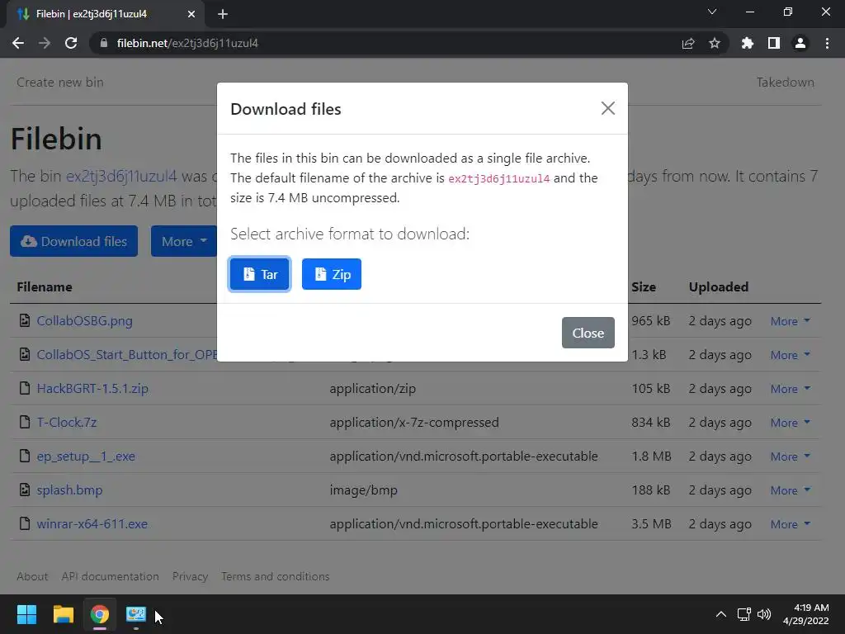
Task: Click the volume speaker icon in the tray
Action: pyautogui.click(x=764, y=614)
